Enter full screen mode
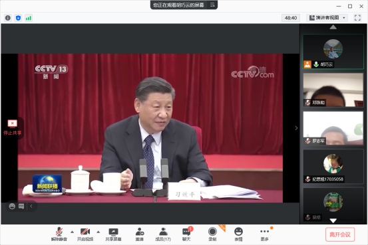 point(357,18)
